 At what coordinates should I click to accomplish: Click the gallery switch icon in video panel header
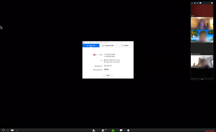tap(212, 3)
